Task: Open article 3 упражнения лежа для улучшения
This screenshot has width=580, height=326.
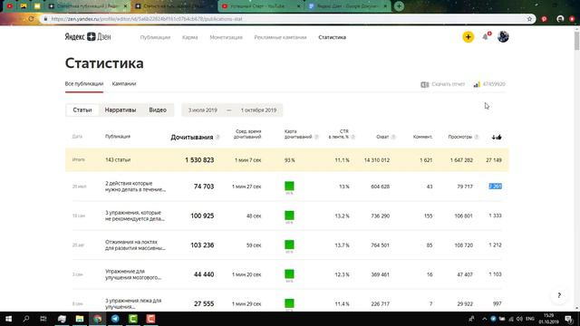Action: tap(133, 303)
